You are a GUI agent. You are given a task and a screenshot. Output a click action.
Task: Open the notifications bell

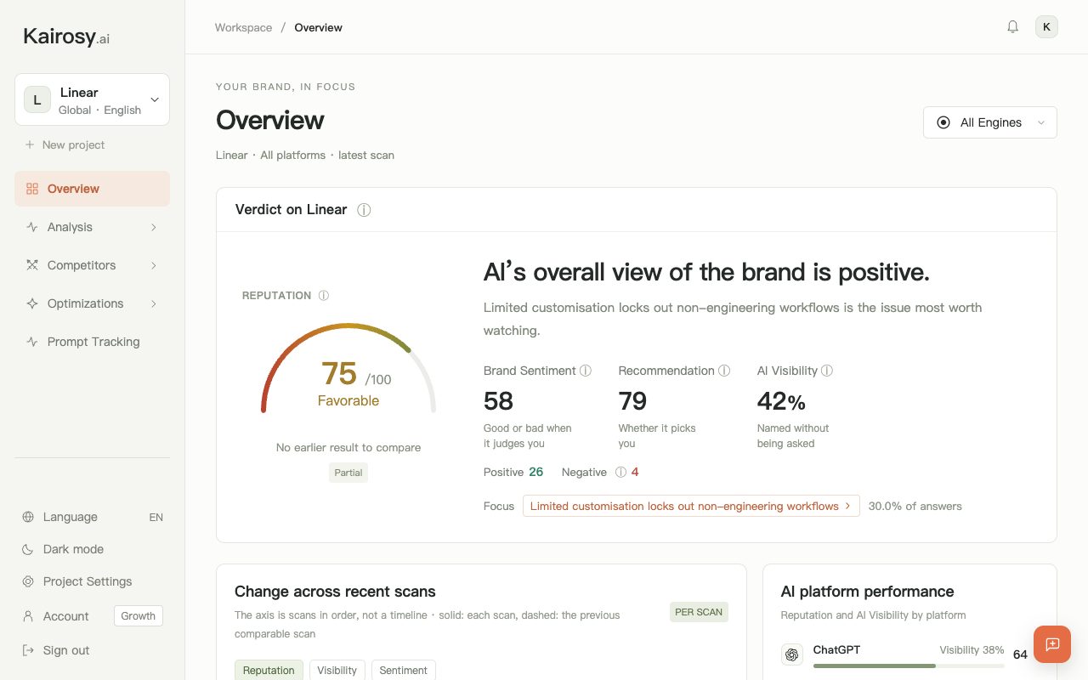pos(1012,27)
